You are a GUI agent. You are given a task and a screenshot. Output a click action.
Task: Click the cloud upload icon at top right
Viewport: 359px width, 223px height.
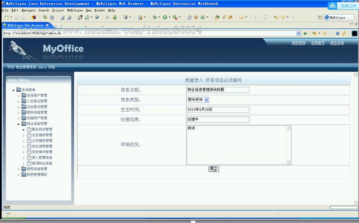click(332, 6)
